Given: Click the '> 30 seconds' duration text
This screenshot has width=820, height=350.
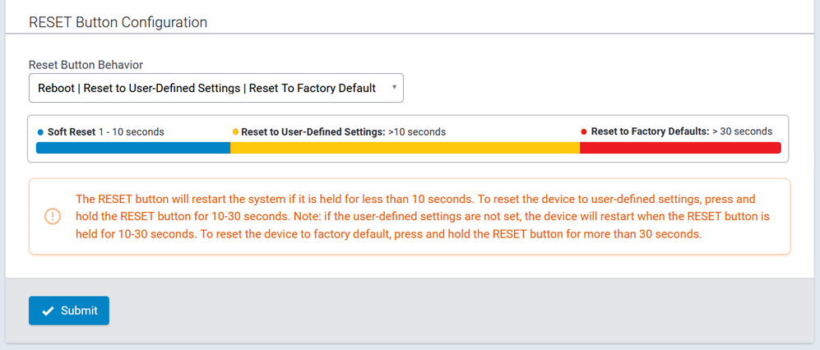Looking at the screenshot, I should pyautogui.click(x=742, y=131).
